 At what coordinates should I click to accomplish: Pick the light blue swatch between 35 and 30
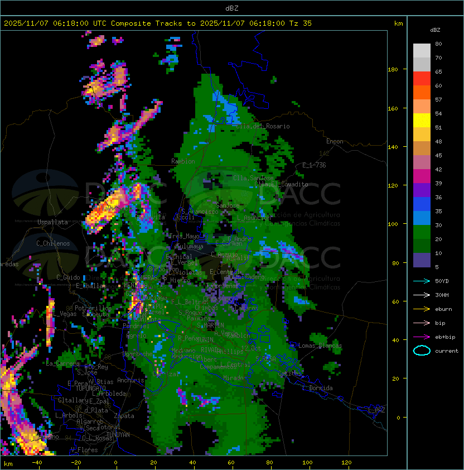tap(422, 218)
